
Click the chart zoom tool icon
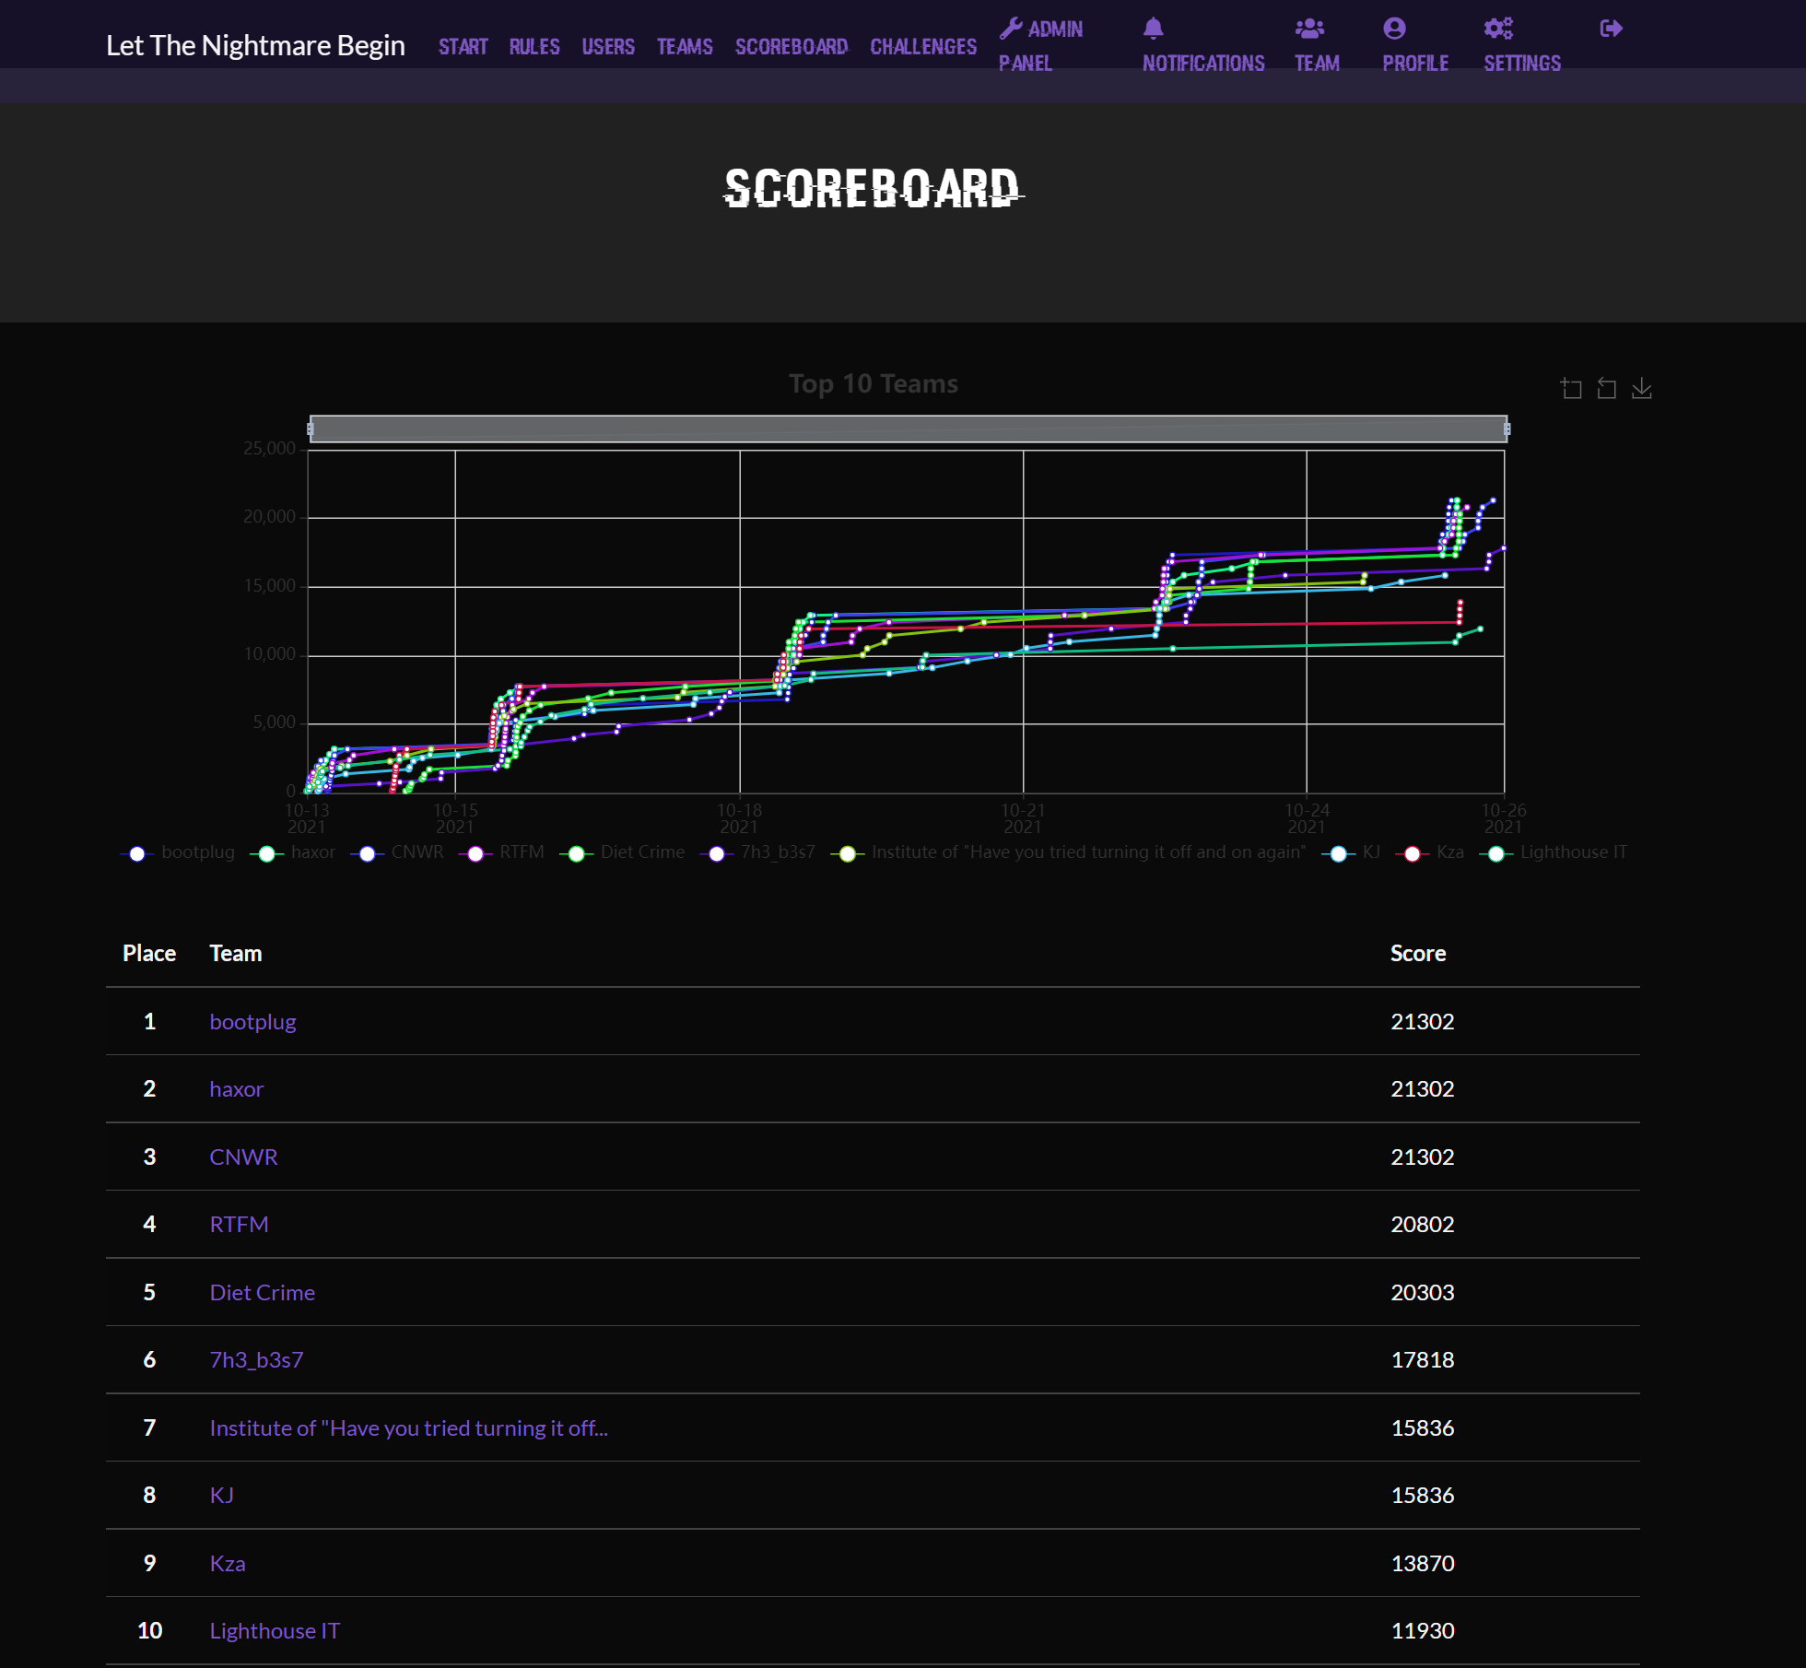1571,389
